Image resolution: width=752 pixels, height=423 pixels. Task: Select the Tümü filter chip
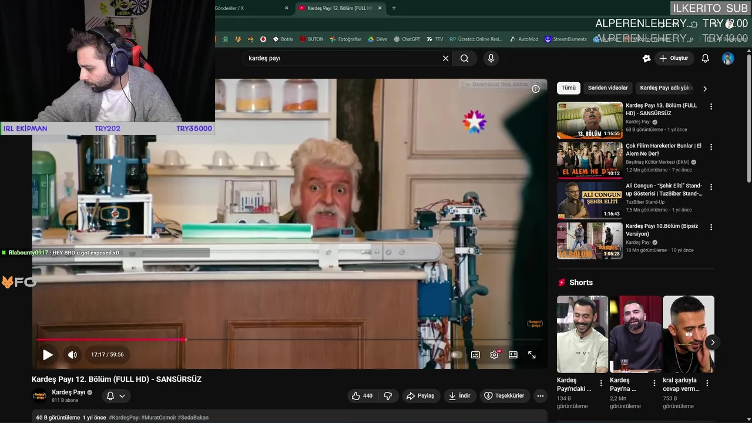coord(569,88)
